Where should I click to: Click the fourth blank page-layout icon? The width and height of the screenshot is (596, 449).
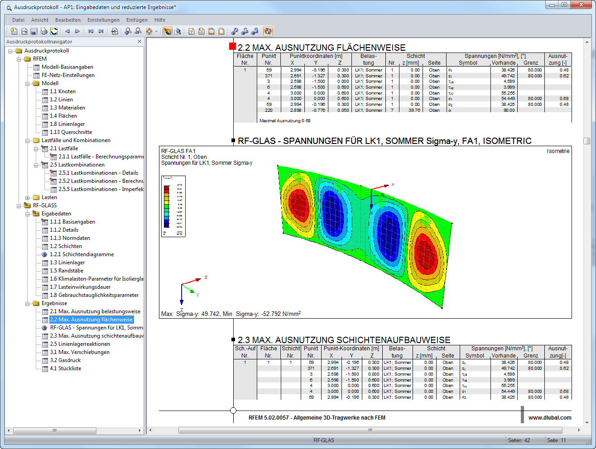pos(221,31)
